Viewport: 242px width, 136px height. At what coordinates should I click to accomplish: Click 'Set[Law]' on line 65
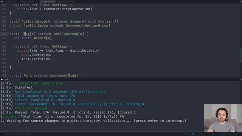[x=60, y=46]
